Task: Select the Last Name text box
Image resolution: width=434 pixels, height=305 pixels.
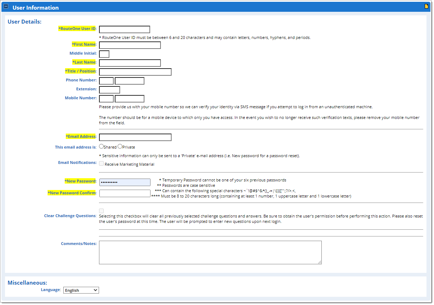Action: 130,63
